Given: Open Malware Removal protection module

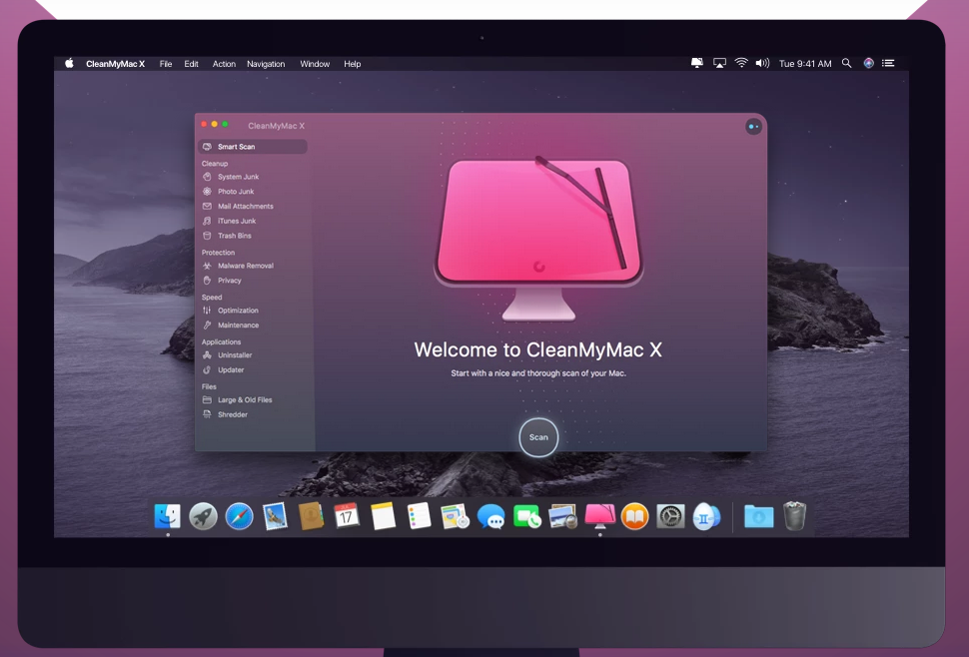Looking at the screenshot, I should [x=245, y=266].
